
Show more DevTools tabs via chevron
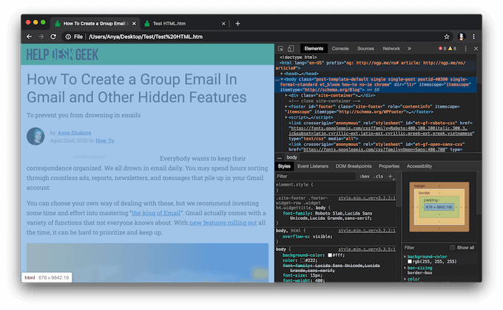pos(409,48)
